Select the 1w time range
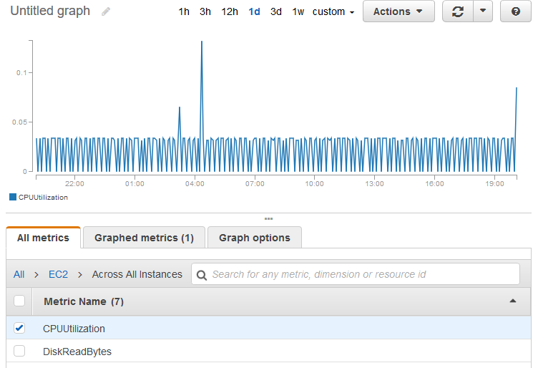The image size is (533, 368). (x=298, y=12)
